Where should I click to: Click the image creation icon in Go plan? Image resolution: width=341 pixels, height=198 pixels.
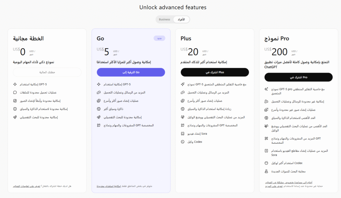click(99, 101)
